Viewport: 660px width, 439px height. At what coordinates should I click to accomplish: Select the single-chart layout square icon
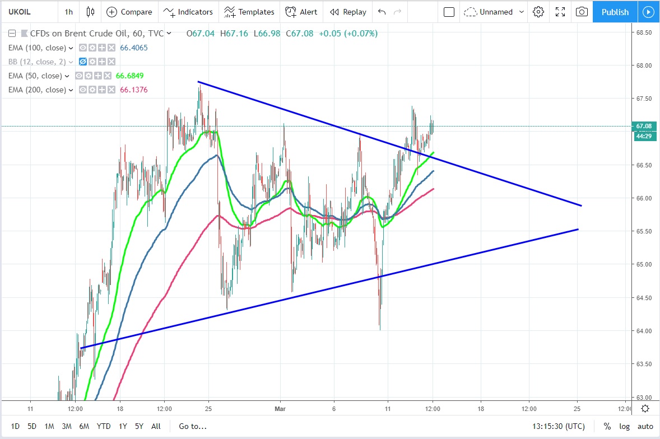(x=449, y=12)
